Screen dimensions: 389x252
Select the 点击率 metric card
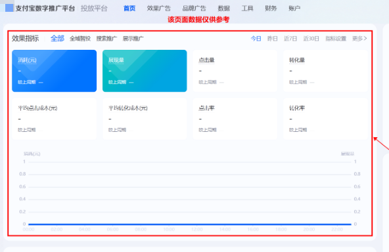pyautogui.click(x=235, y=119)
